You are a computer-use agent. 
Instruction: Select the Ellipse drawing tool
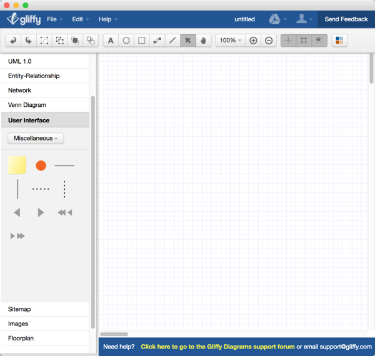click(x=126, y=41)
